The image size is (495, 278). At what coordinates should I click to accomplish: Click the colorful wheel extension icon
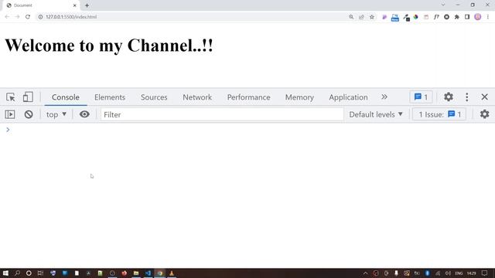tap(416, 17)
